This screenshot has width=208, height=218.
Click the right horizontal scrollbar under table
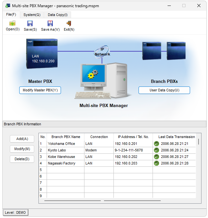click(132, 201)
